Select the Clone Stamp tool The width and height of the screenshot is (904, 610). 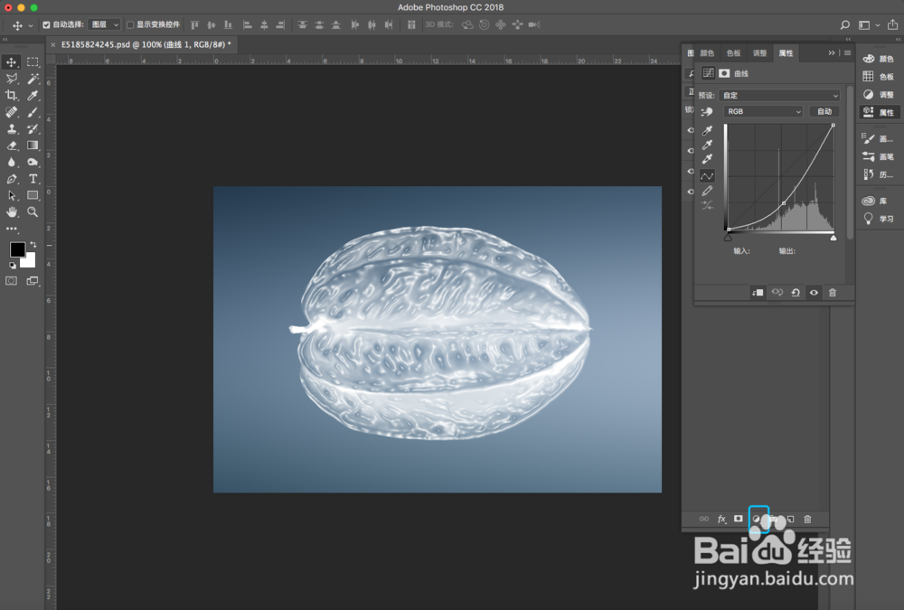(11, 128)
